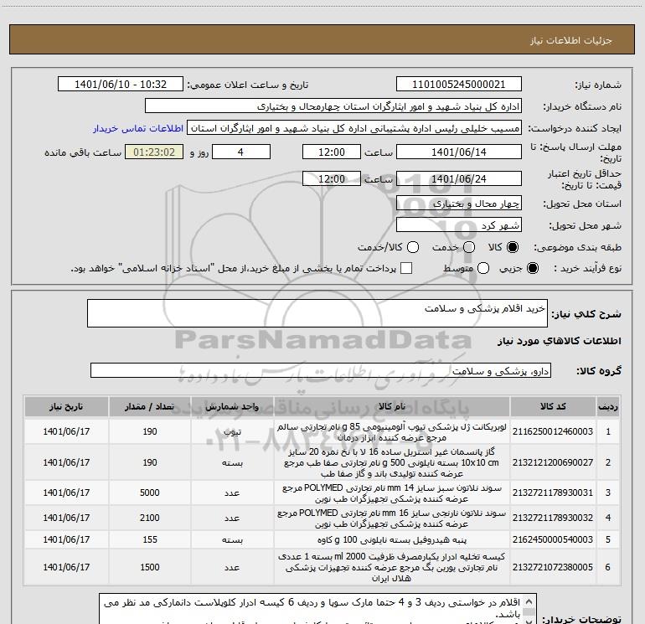
Task: Select the جزیی purchase type radio
Action: [532, 268]
